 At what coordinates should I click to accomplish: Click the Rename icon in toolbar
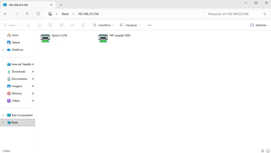point(61,25)
